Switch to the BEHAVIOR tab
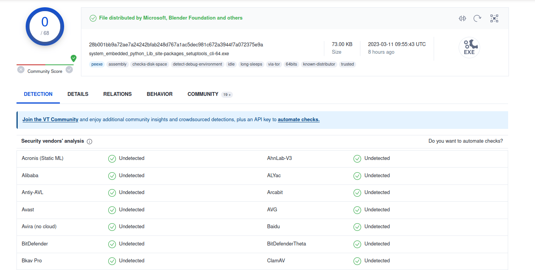Image resolution: width=535 pixels, height=270 pixels. (x=159, y=94)
